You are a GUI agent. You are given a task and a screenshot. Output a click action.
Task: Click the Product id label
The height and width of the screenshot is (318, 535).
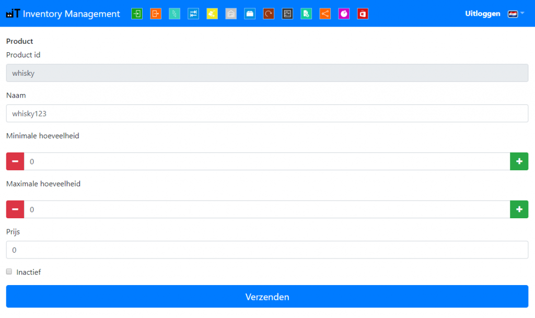[23, 55]
